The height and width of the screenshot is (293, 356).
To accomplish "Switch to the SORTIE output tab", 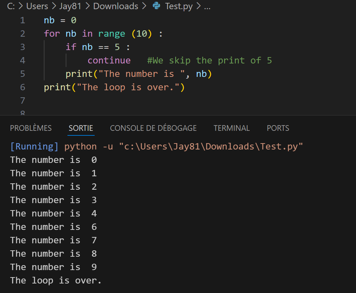I will point(81,128).
